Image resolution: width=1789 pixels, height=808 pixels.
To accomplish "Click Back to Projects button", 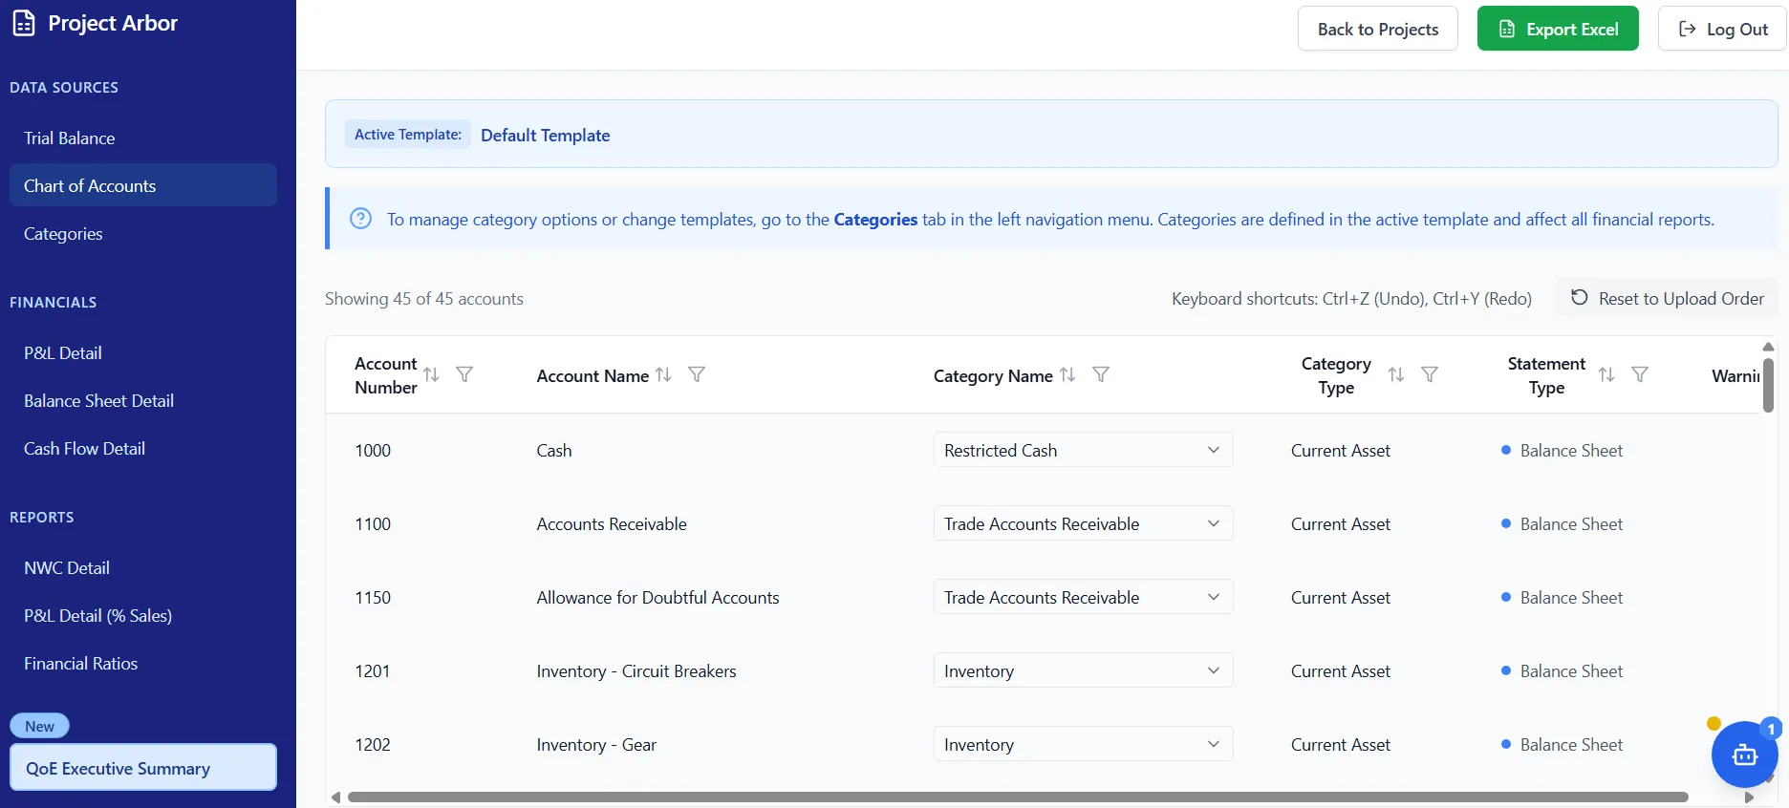I will pyautogui.click(x=1377, y=29).
